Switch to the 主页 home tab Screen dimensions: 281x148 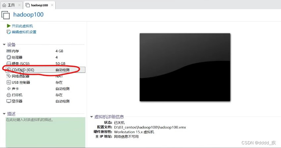tap(12, 5)
